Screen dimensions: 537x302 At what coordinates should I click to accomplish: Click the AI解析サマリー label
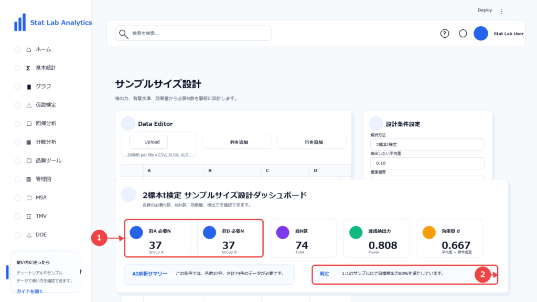pyautogui.click(x=149, y=274)
